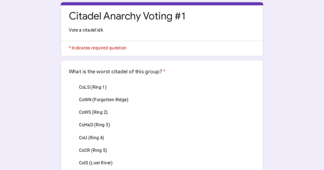
Task: Click the Indicates required question notice
Action: 97,48
